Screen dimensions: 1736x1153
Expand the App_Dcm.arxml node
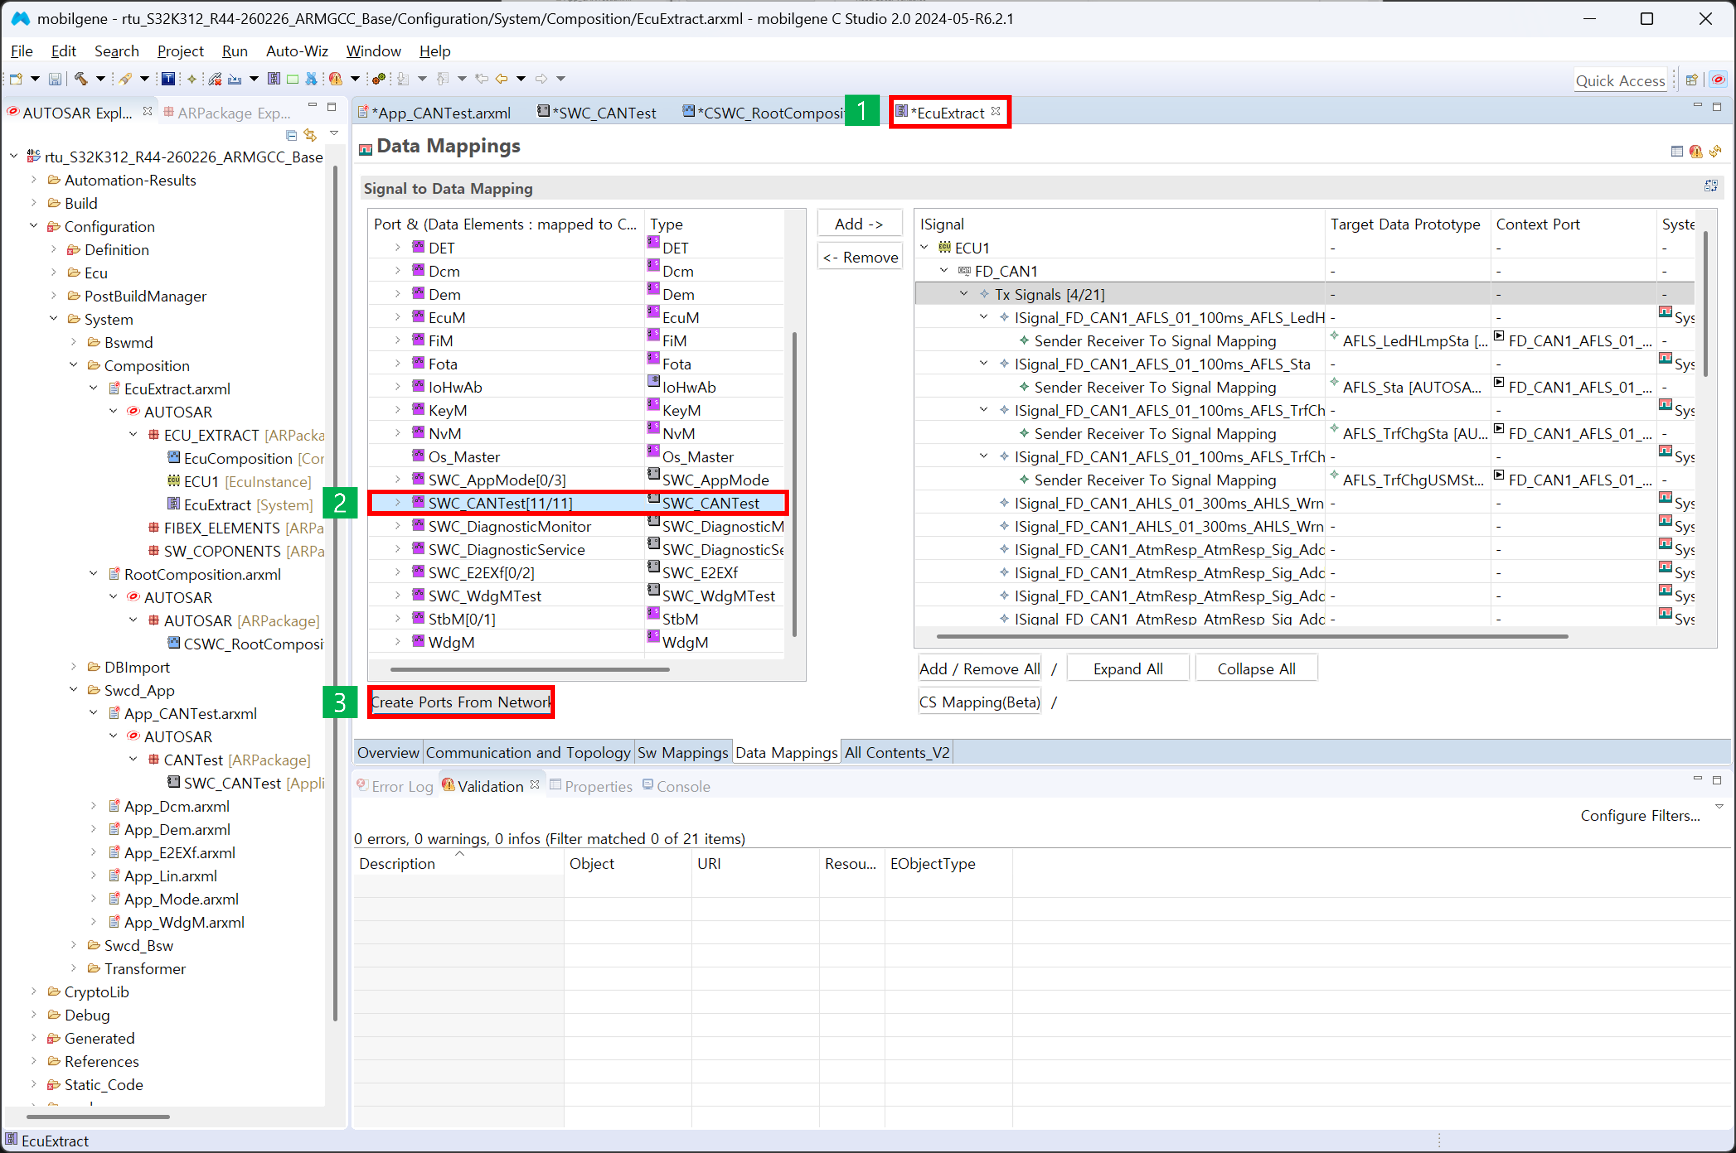click(x=93, y=806)
